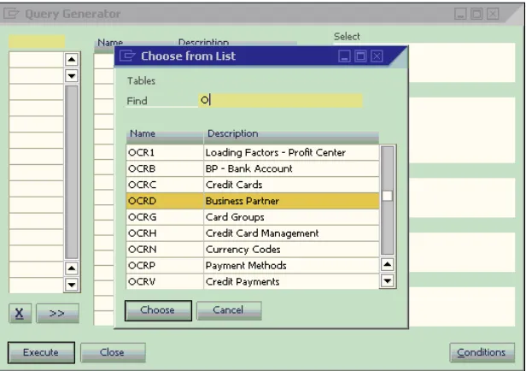Select the OCRN table row
This screenshot has width=526, height=371.
pyautogui.click(x=253, y=250)
